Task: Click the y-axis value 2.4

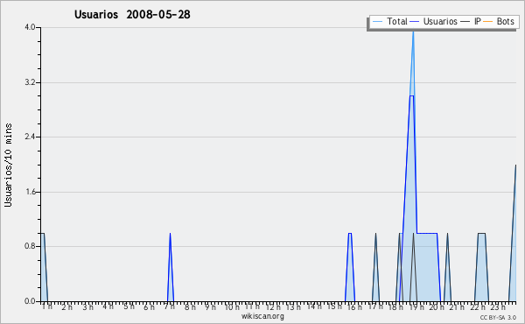Action: coord(30,137)
